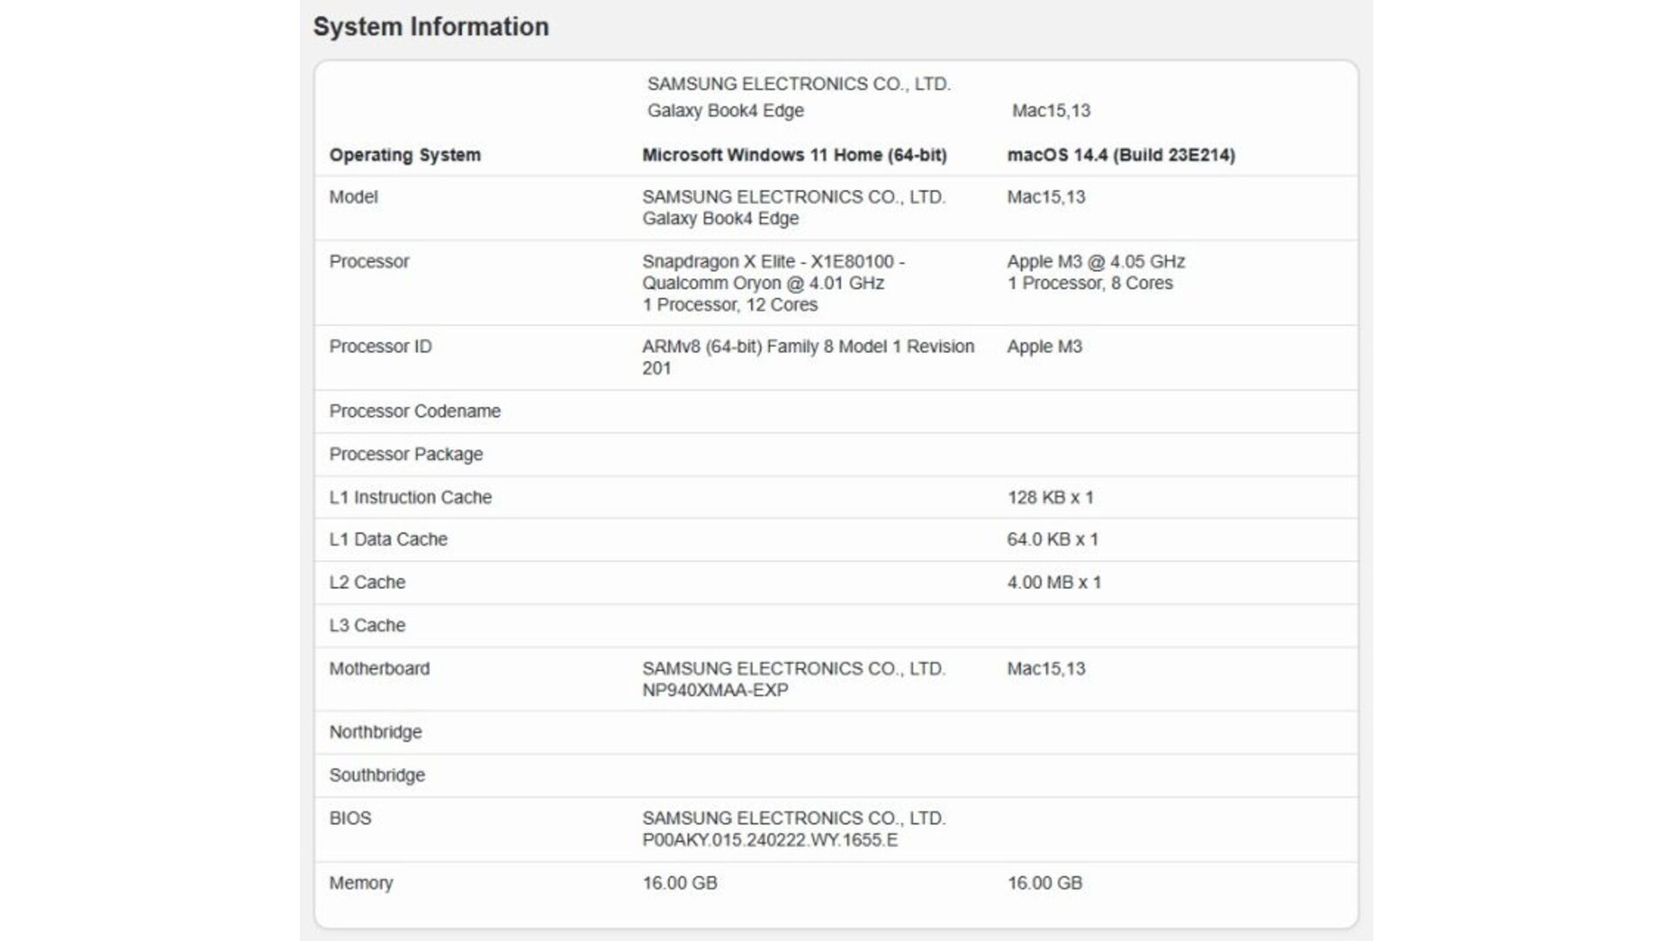Image resolution: width=1673 pixels, height=941 pixels.
Task: Click 1 Processor, 8 Cores text
Action: (1089, 283)
